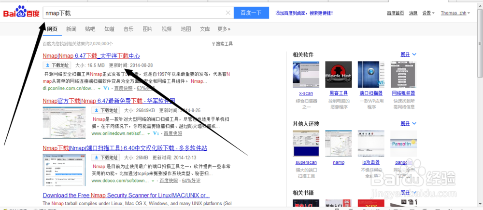The height and width of the screenshot is (210, 483).
Task: Switch to the 地图 tab
Action: click(186, 29)
